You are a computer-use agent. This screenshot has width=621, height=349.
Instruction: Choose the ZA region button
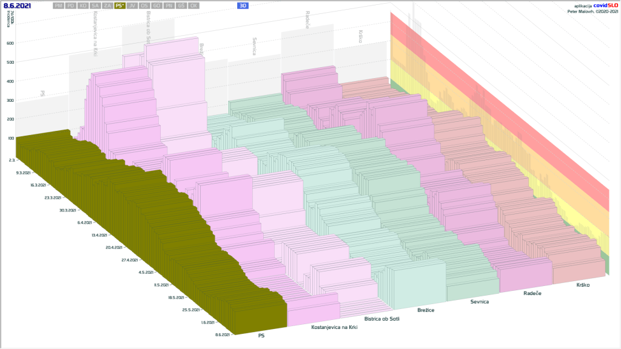coord(107,5)
